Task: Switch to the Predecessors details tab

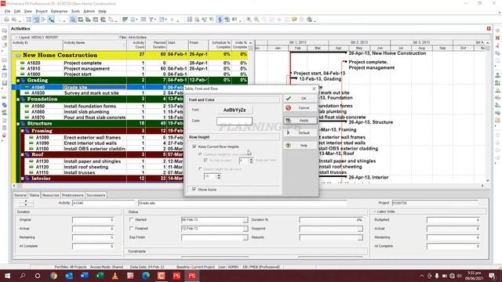Action: click(x=73, y=195)
